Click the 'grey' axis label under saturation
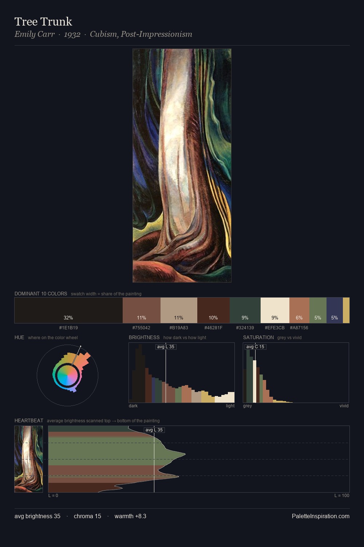Viewport: 364px width, 547px height. point(248,406)
